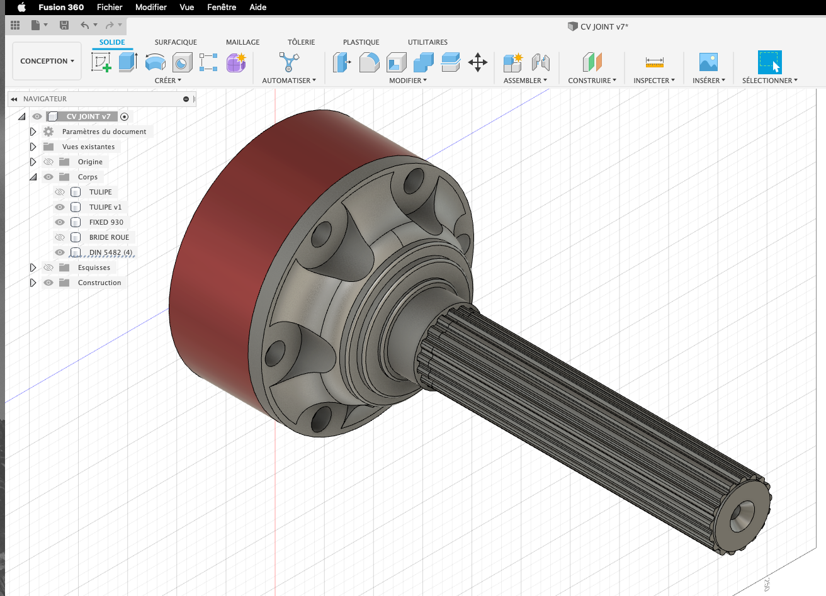Open the Move/Copy tool
The image size is (826, 596).
point(478,62)
